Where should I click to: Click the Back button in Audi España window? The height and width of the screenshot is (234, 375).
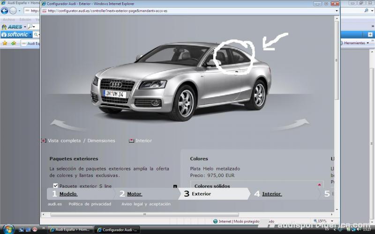click(4, 10)
